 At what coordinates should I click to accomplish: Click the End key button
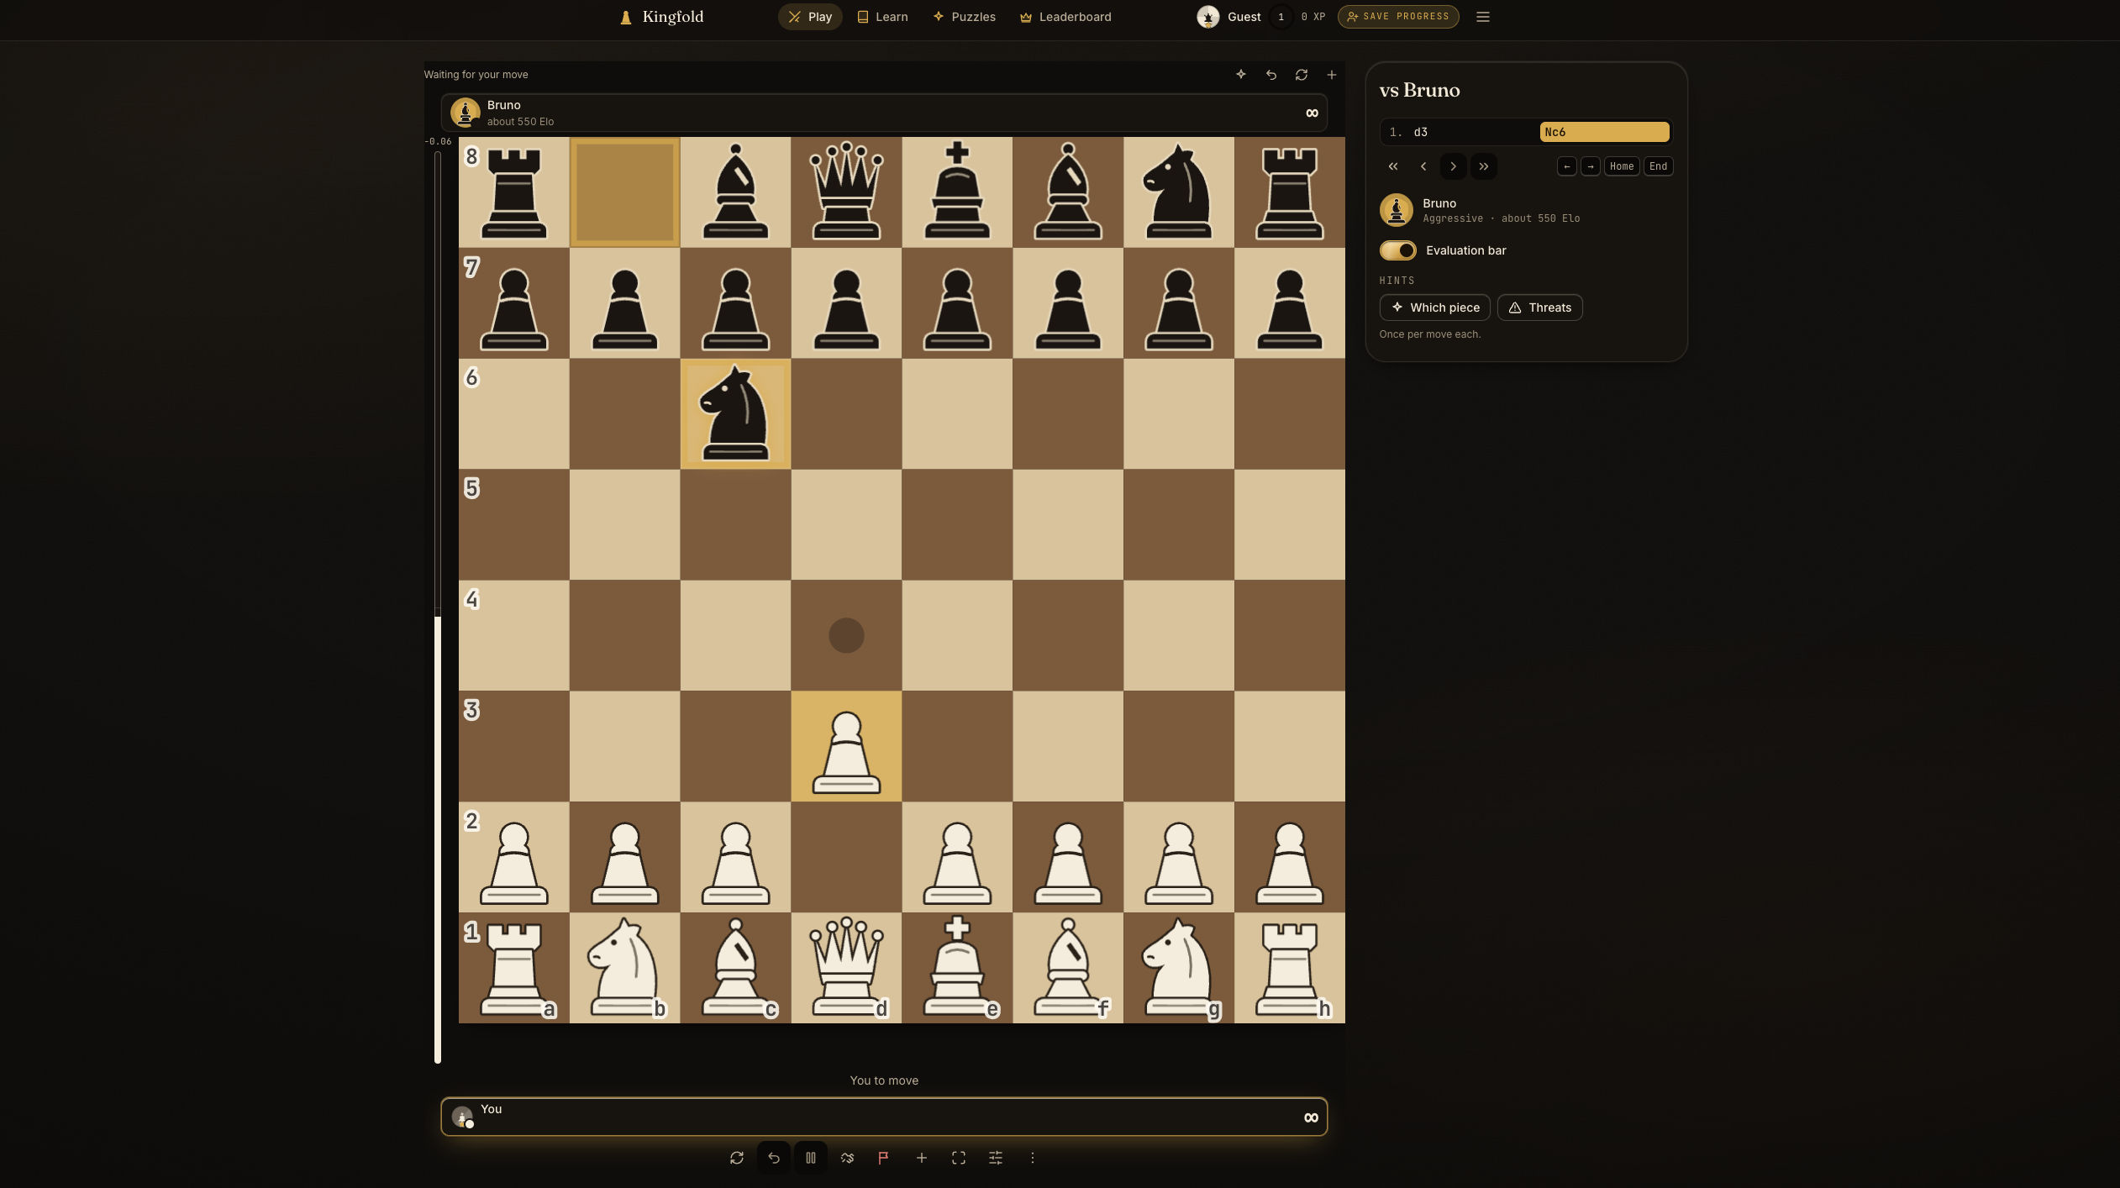[x=1657, y=166]
